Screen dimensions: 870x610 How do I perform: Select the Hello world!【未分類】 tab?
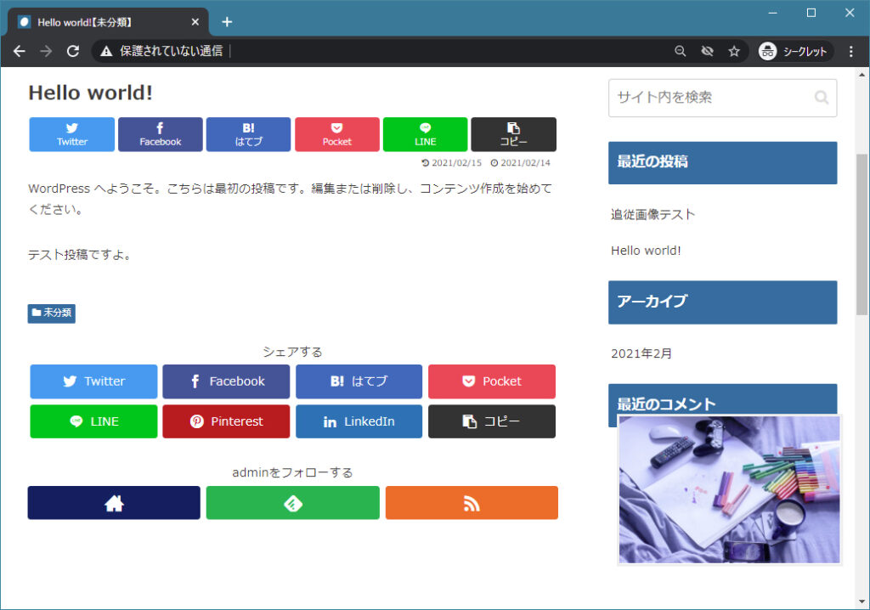coord(108,22)
